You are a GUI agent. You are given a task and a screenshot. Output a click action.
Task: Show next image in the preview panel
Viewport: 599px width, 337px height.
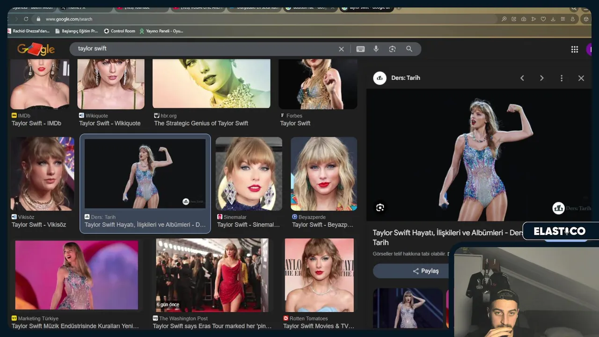coord(542,78)
